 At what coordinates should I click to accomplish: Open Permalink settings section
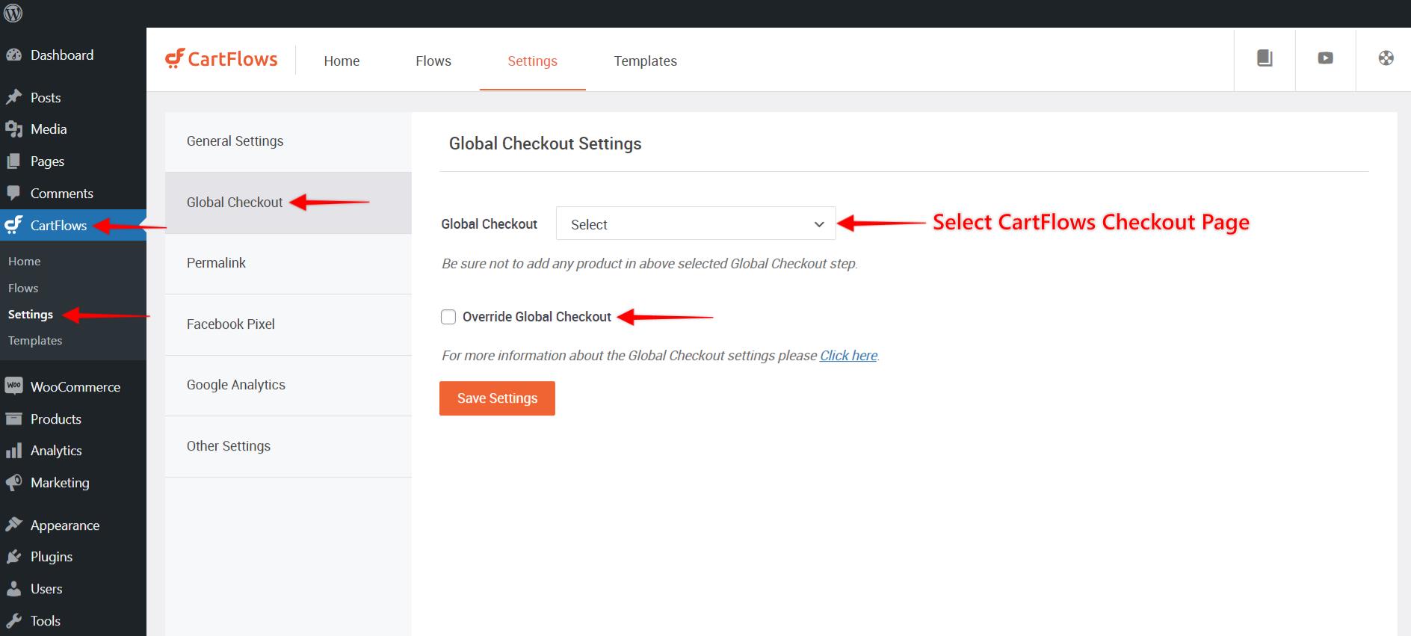[216, 263]
